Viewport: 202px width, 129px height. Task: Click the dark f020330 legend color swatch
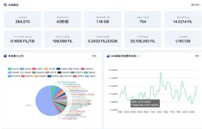pos(60,73)
